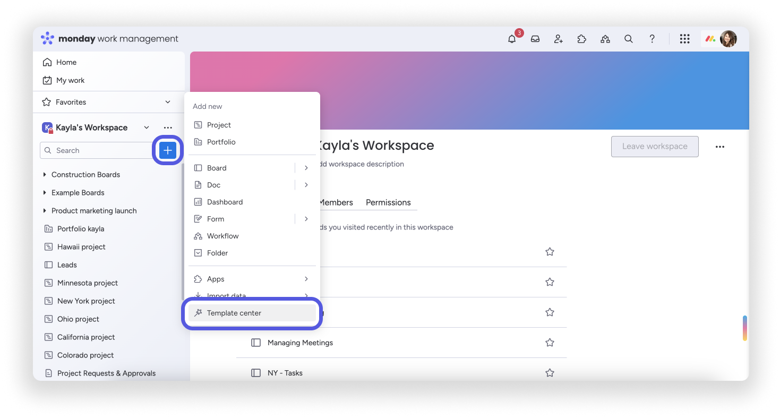Open the notifications bell icon
The width and height of the screenshot is (780, 418).
[x=512, y=39]
